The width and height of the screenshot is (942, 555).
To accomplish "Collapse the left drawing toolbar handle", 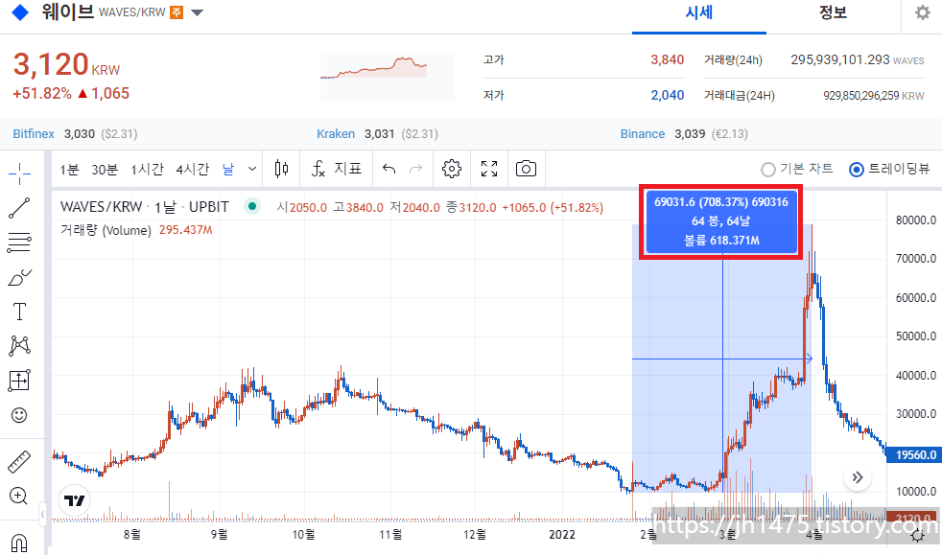I will pos(42,514).
